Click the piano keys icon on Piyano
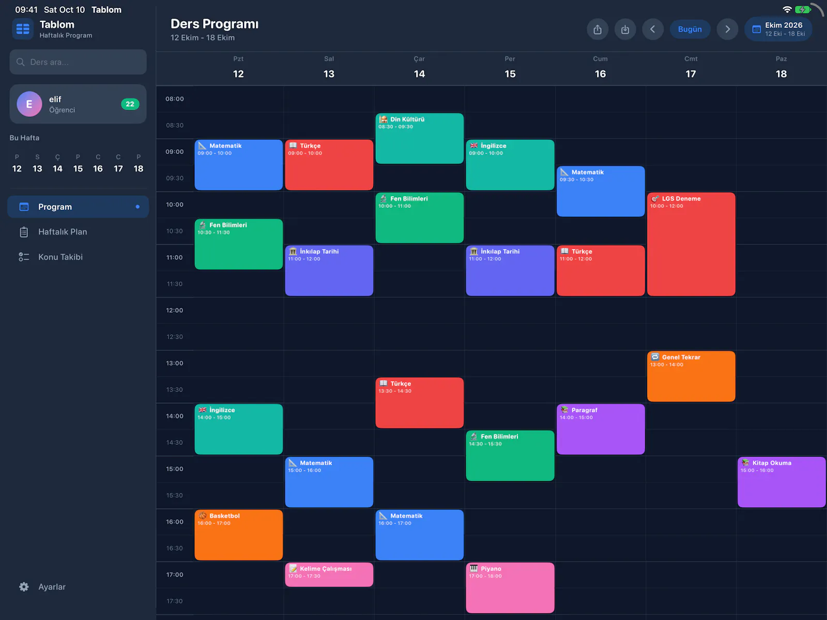 [x=474, y=568]
